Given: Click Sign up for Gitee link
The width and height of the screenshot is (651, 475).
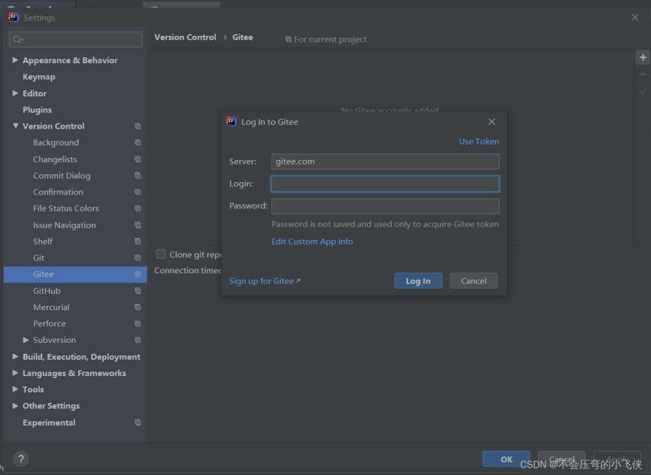Looking at the screenshot, I should (264, 281).
